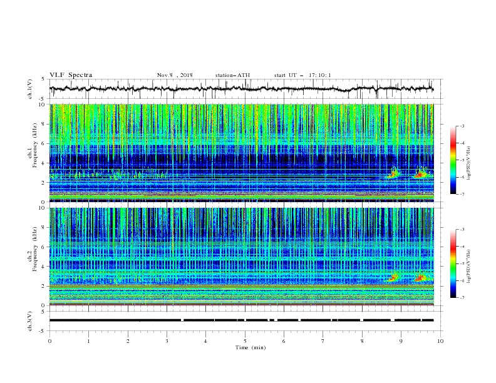Click the "8" tick on the time axis

point(362,341)
